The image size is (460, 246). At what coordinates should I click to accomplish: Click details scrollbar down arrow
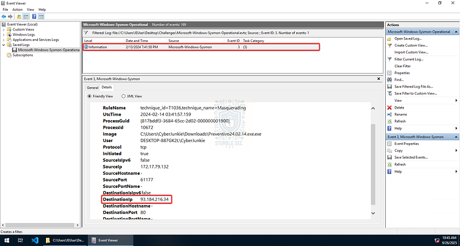[373, 213]
